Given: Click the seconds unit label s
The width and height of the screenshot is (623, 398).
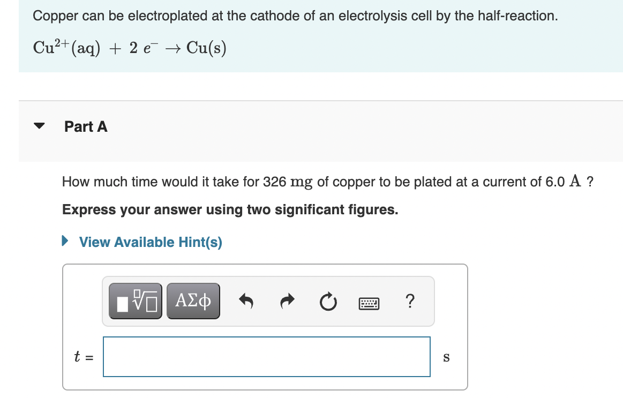Looking at the screenshot, I should (446, 357).
